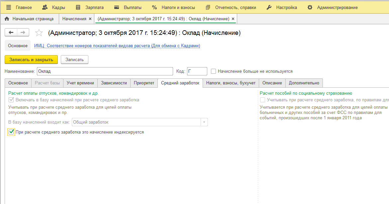Open the Налоги, взносы, бухучет tab
This screenshot has height=204, width=389.
(231, 83)
